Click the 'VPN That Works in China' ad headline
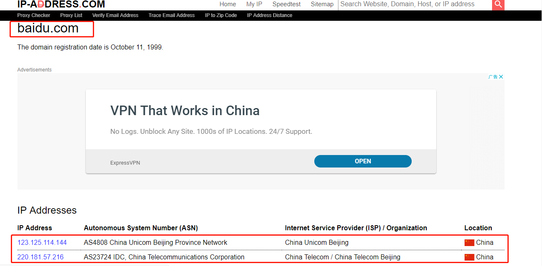 (185, 111)
